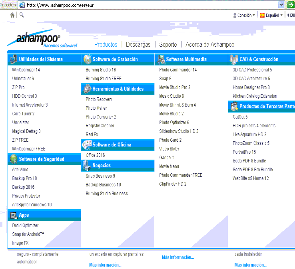Image resolution: width=295 pixels, height=269 pixels.
Task: Select Snap for Android
Action: click(x=28, y=234)
